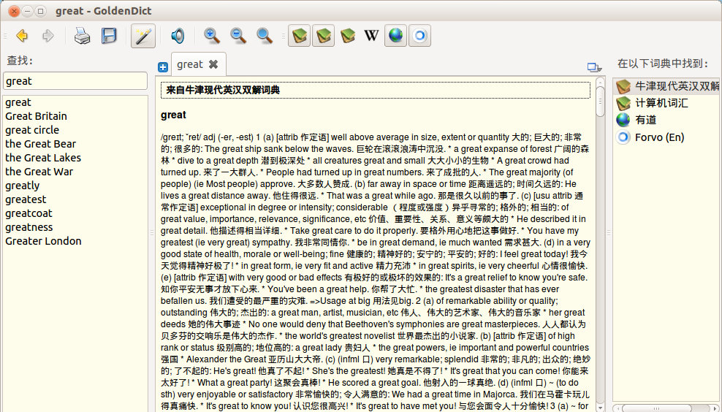Toggle the Forvo ring icon in toolbar
The width and height of the screenshot is (722, 412).
(419, 36)
